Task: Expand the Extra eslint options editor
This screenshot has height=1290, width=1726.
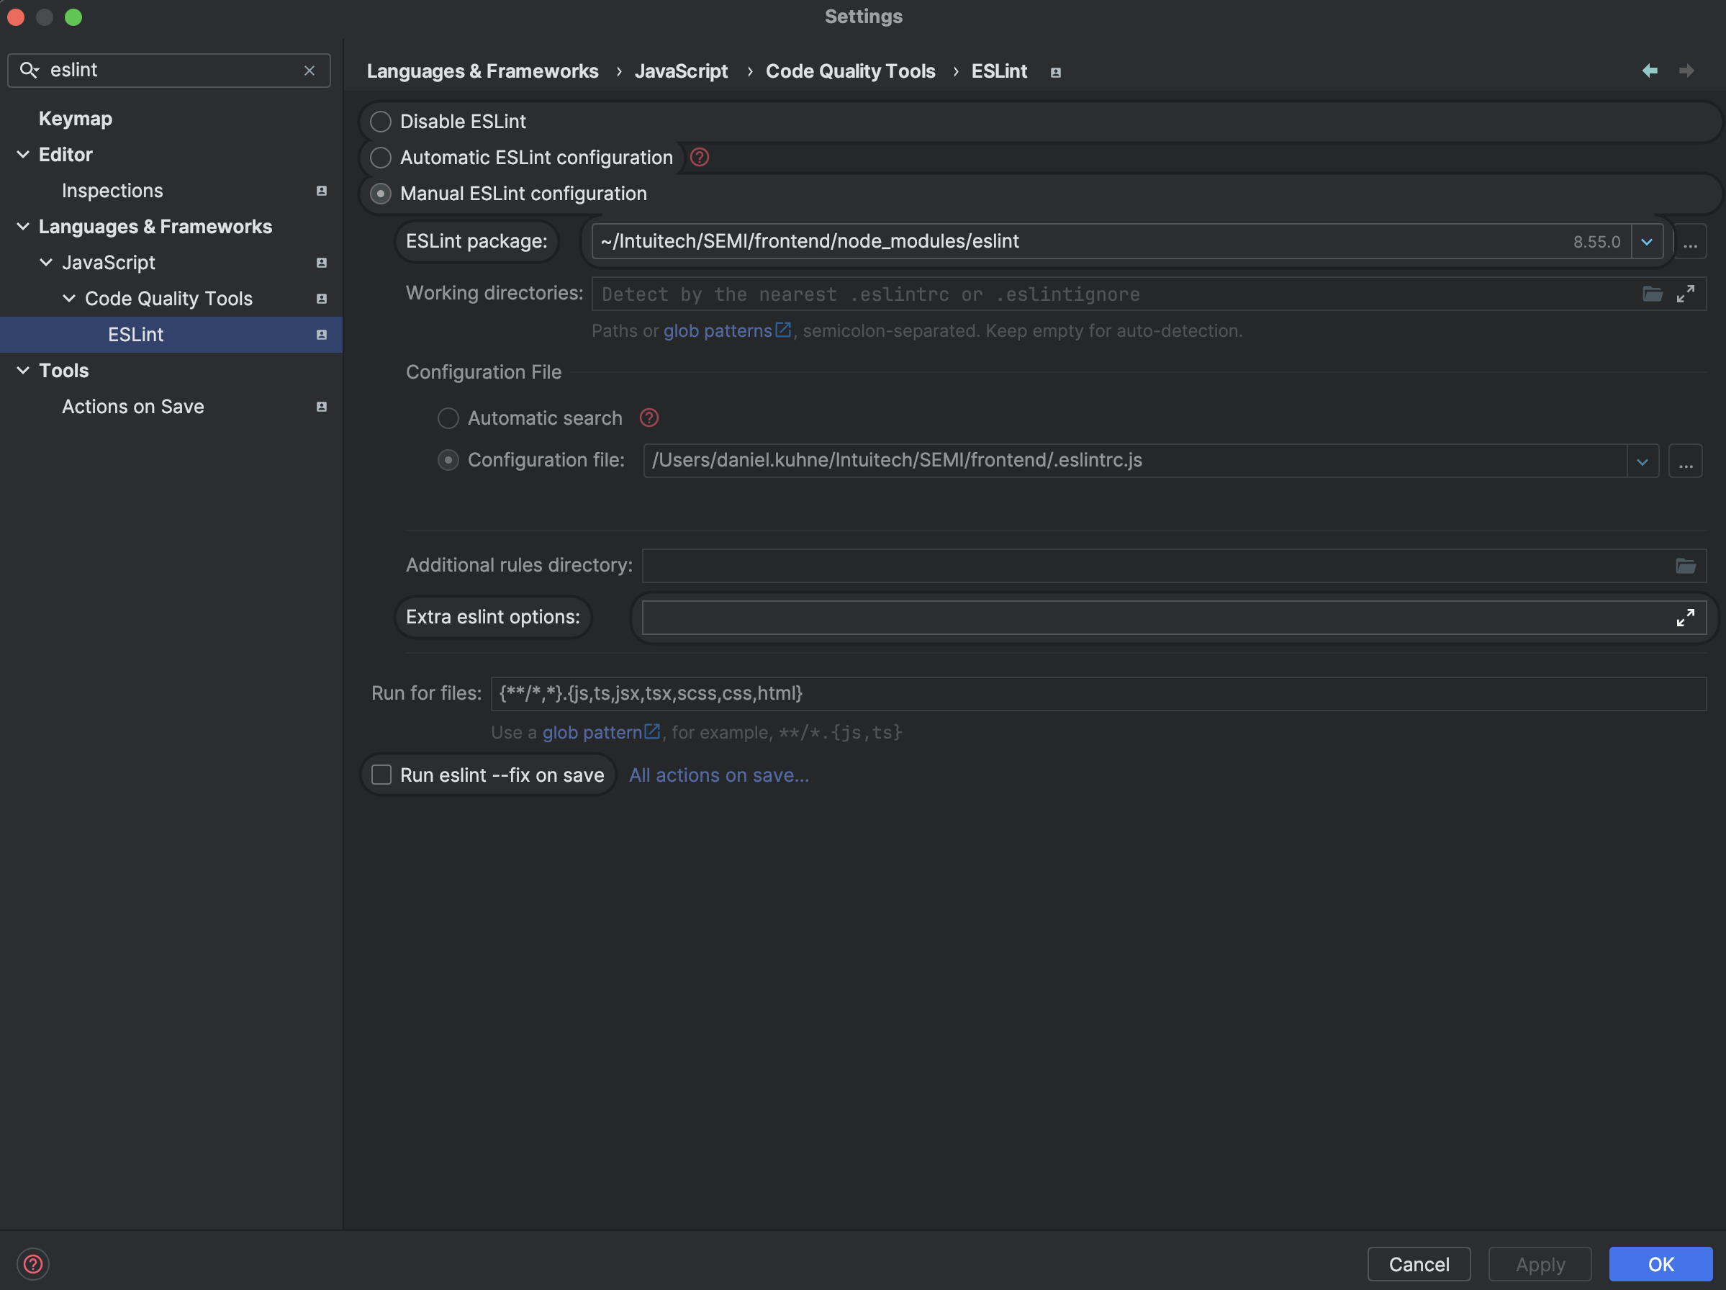Action: pos(1686,618)
